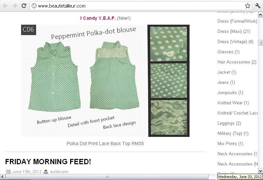This screenshot has height=180, width=263.
Task: Click the June 15th, 2012 post date
Action: point(27,172)
